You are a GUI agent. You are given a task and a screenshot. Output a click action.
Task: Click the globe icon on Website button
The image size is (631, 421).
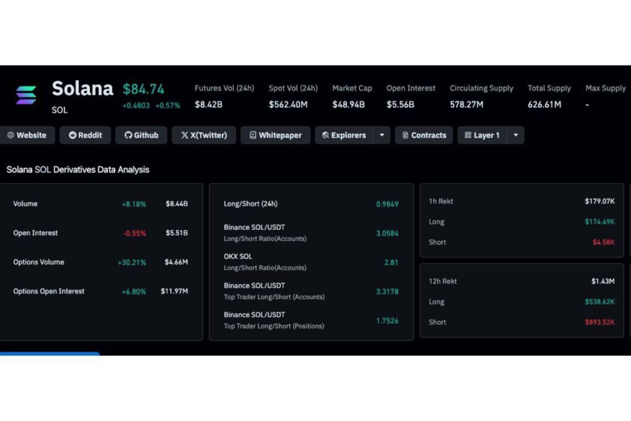tap(11, 135)
